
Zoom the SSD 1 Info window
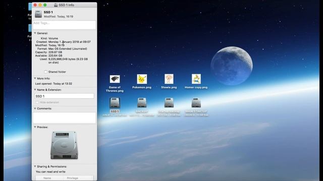(x=45, y=5)
